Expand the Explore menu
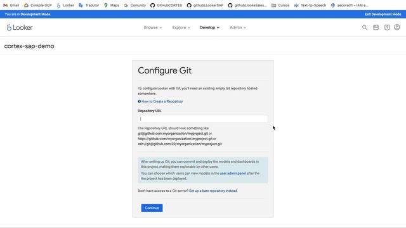The width and height of the screenshot is (406, 228). (181, 27)
